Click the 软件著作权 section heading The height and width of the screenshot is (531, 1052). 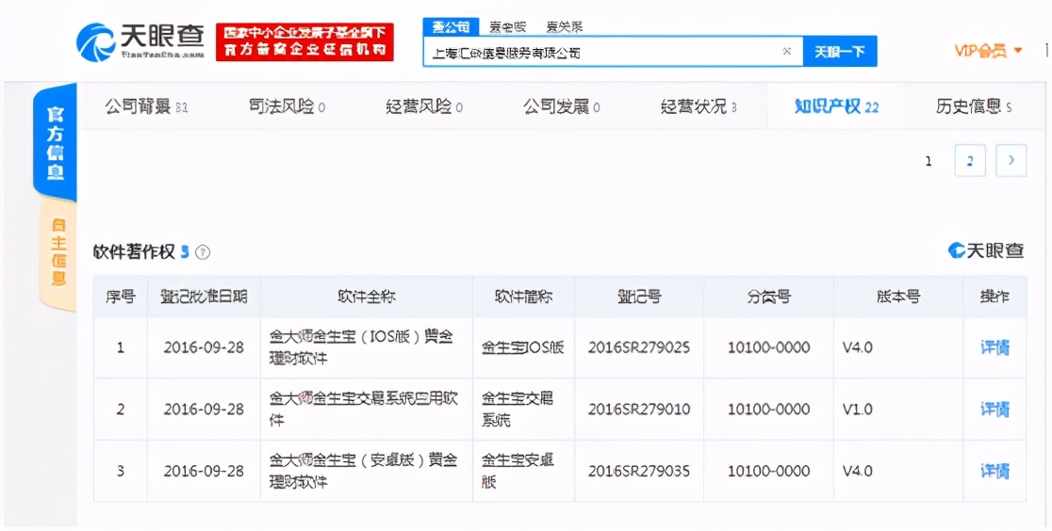134,252
